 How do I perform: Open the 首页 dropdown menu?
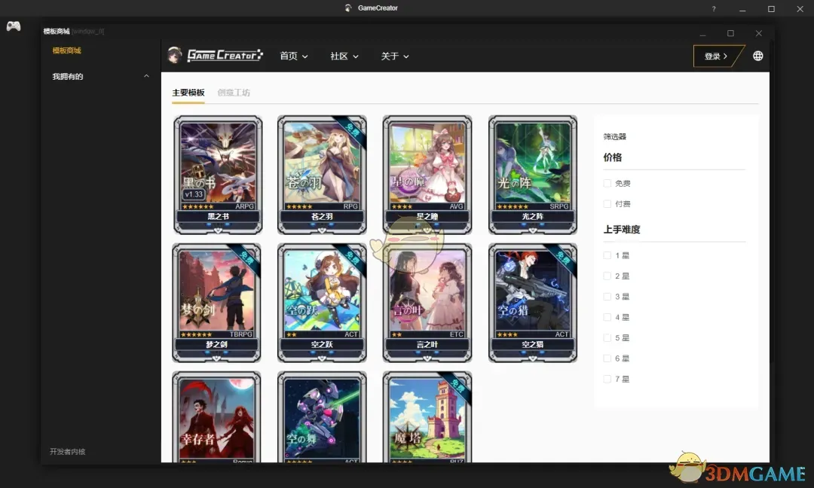(293, 56)
